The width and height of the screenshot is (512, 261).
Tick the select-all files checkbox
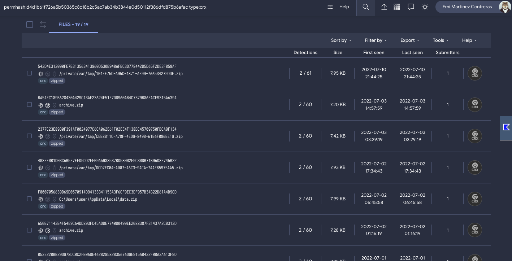[30, 25]
